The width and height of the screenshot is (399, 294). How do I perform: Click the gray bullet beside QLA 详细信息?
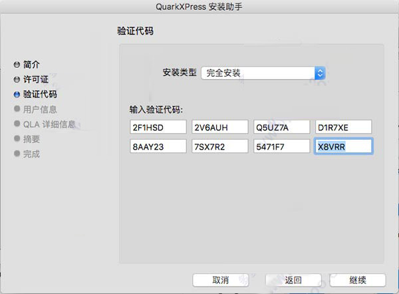click(x=17, y=124)
